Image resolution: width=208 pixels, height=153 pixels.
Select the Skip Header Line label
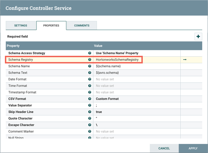click(x=21, y=112)
